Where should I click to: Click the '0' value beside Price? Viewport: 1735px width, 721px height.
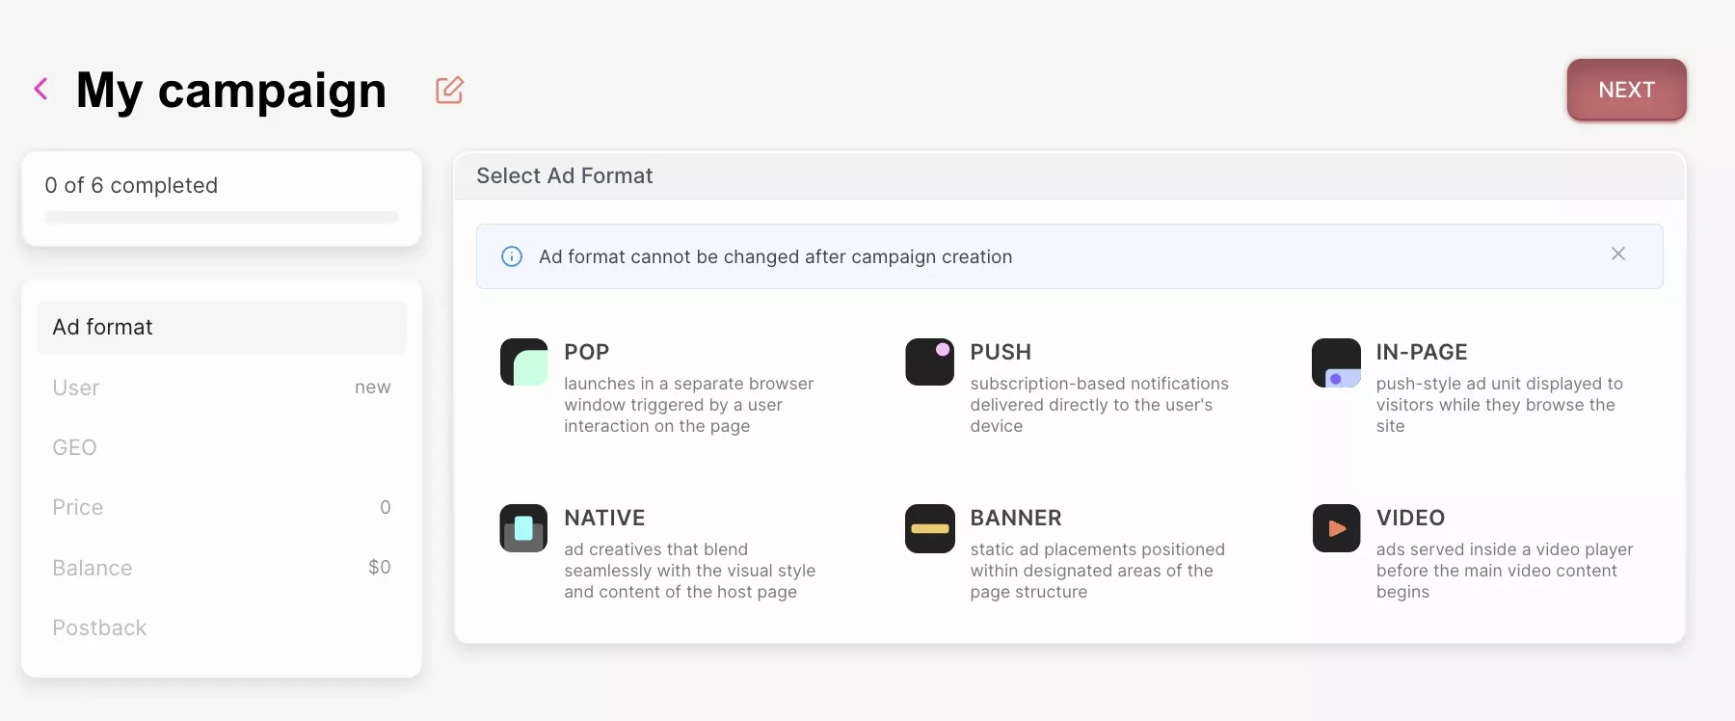[386, 507]
